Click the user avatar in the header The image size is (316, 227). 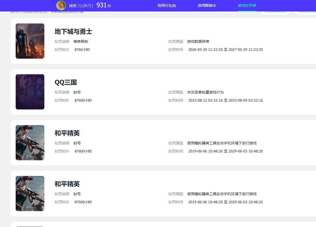61,5
